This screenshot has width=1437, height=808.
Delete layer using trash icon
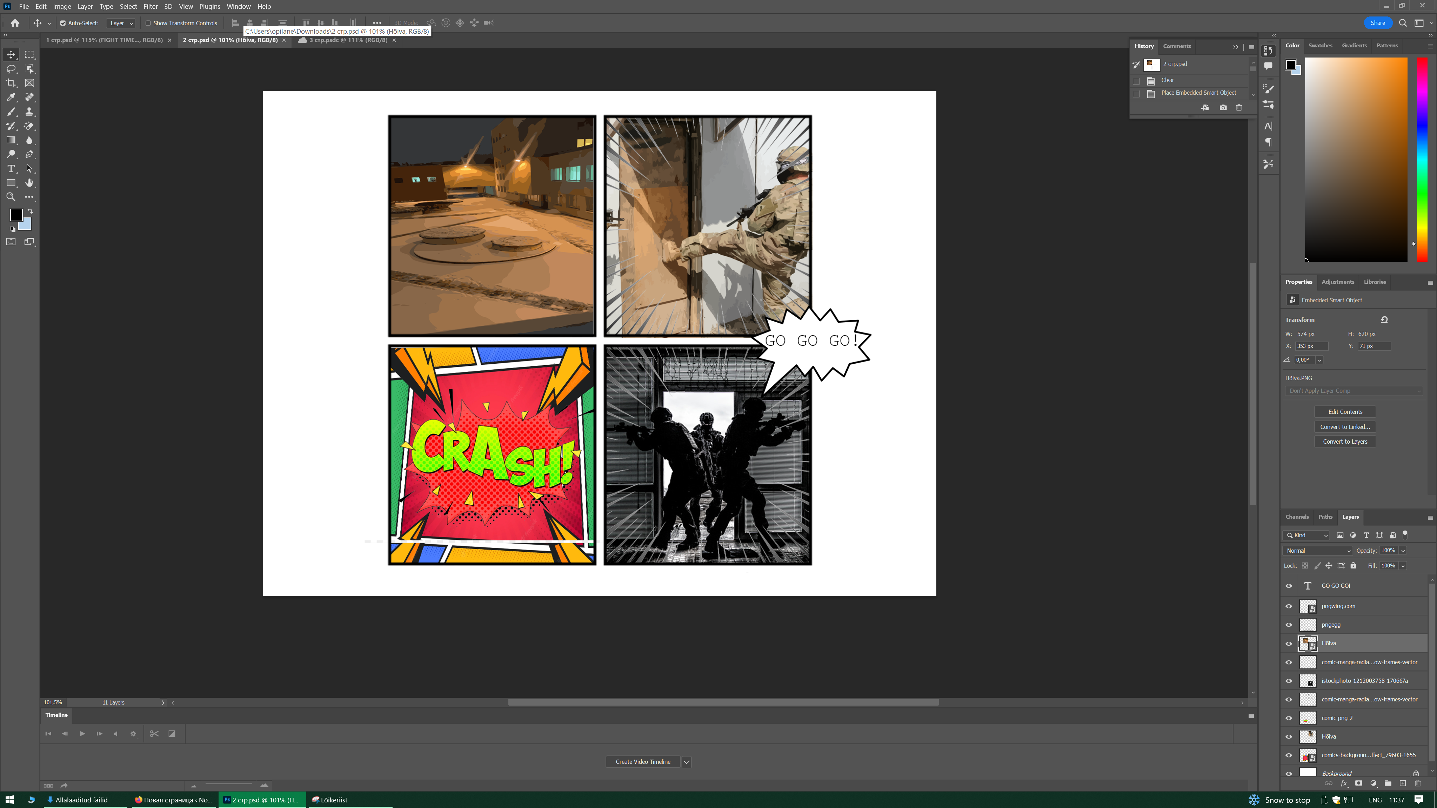tap(1417, 783)
